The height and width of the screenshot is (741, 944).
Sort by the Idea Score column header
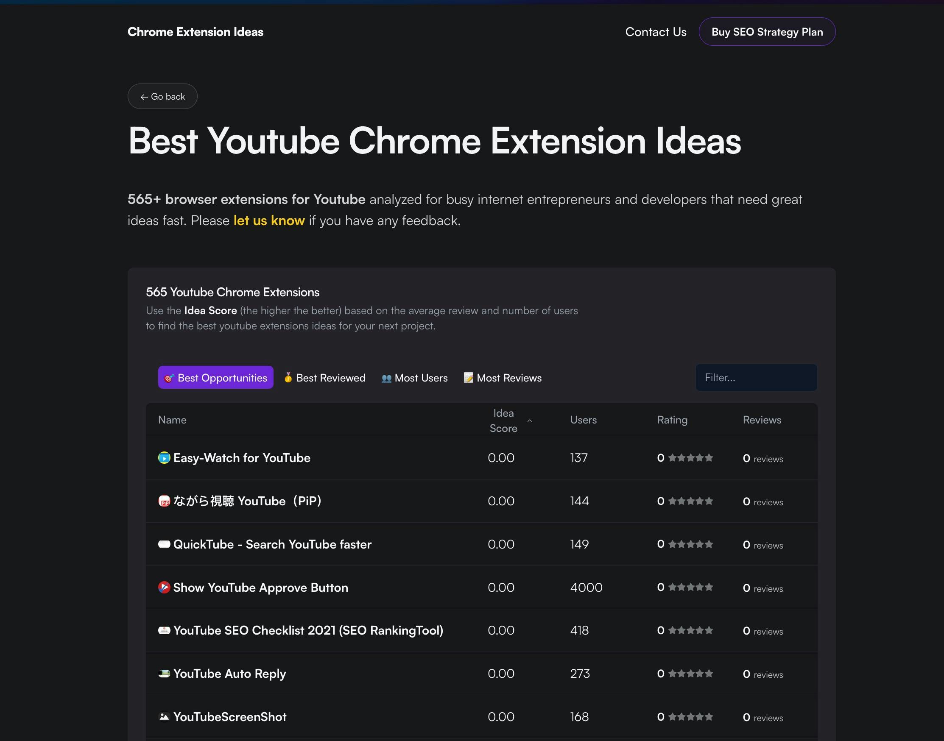(x=503, y=421)
